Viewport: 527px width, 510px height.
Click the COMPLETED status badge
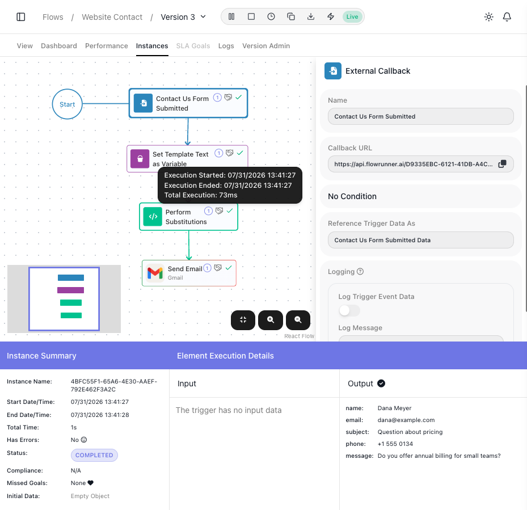pyautogui.click(x=94, y=455)
